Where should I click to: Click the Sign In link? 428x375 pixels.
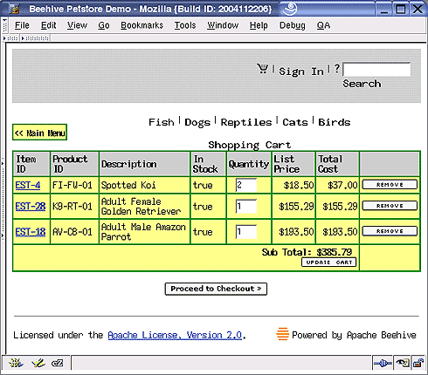pos(301,72)
